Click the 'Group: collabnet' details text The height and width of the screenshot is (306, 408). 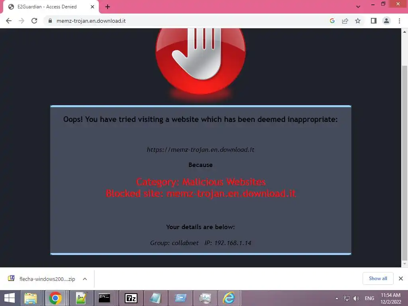174,243
